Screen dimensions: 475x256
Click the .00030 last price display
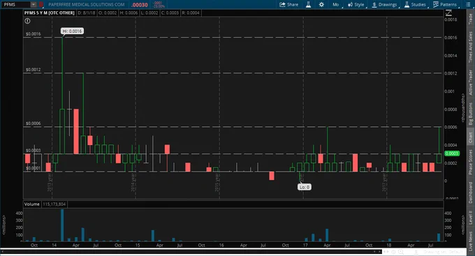tap(140, 5)
